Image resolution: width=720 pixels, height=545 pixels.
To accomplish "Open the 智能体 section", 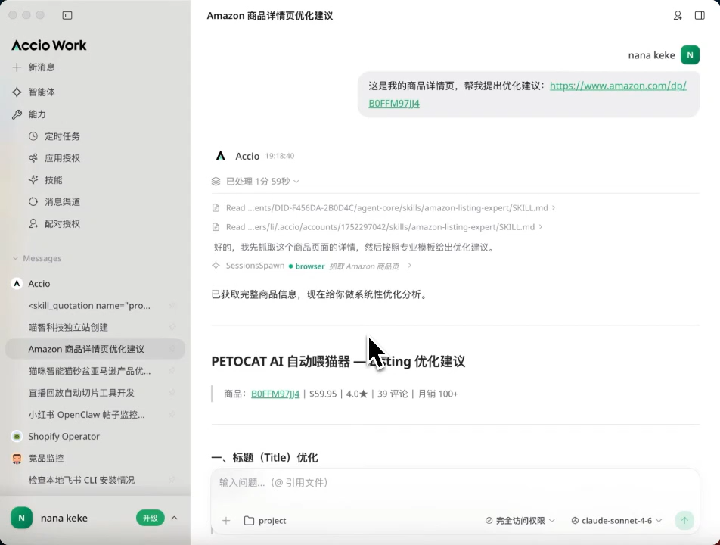I will point(42,92).
